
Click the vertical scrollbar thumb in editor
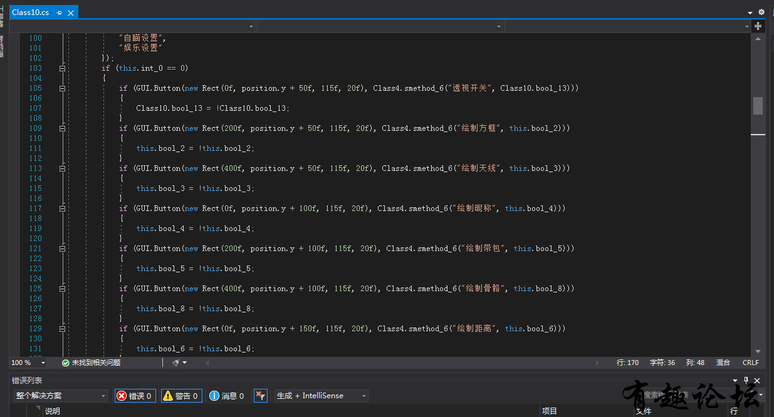pos(758,106)
